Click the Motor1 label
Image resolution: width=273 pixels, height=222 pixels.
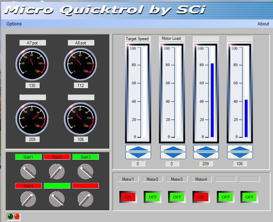pos(128,179)
